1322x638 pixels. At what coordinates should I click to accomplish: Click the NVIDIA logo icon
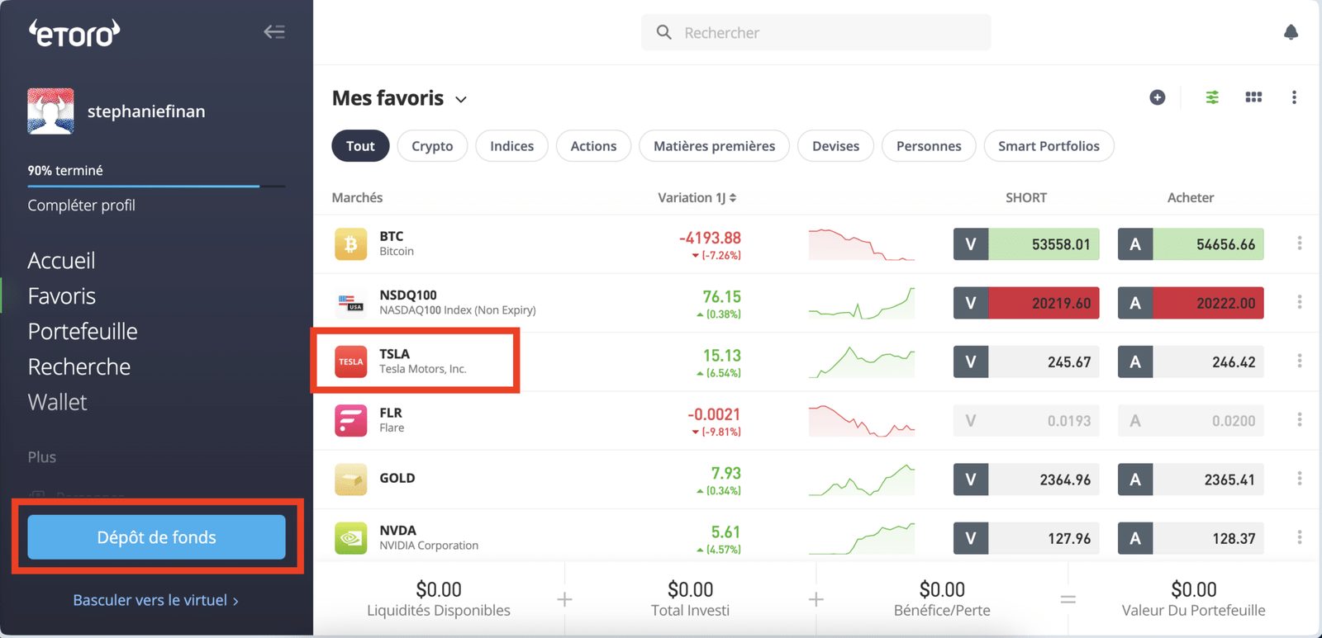pos(350,538)
